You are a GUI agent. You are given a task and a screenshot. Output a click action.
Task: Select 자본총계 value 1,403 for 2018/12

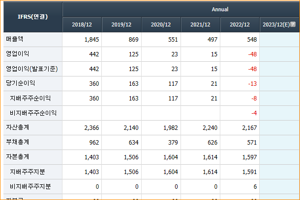pyautogui.click(x=91, y=157)
